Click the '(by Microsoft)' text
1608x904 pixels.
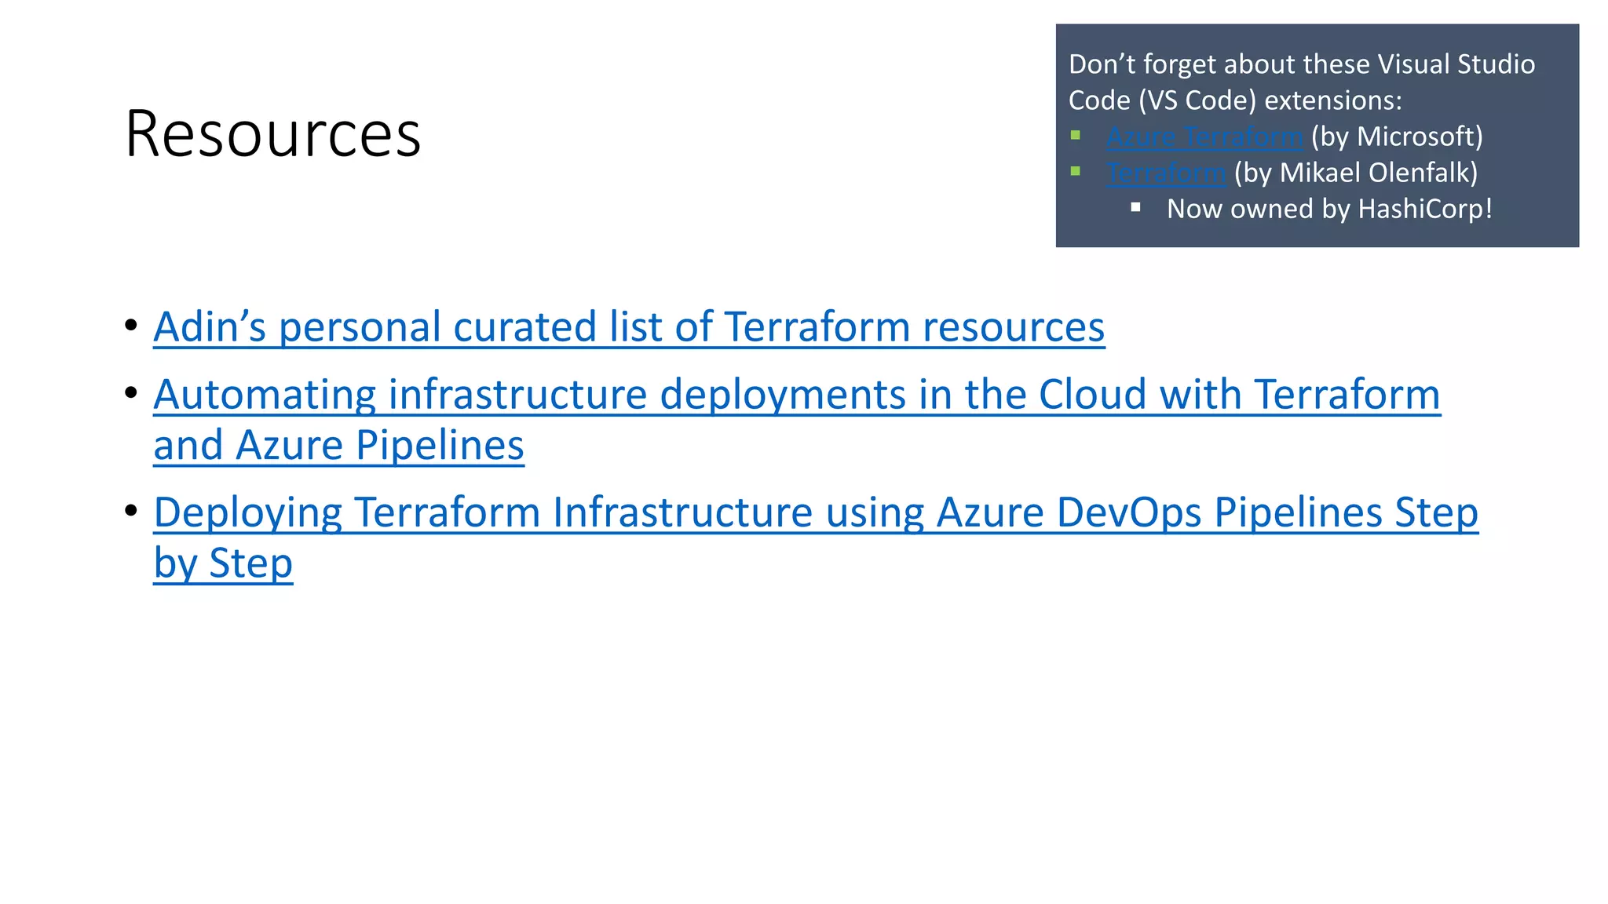(x=1397, y=137)
